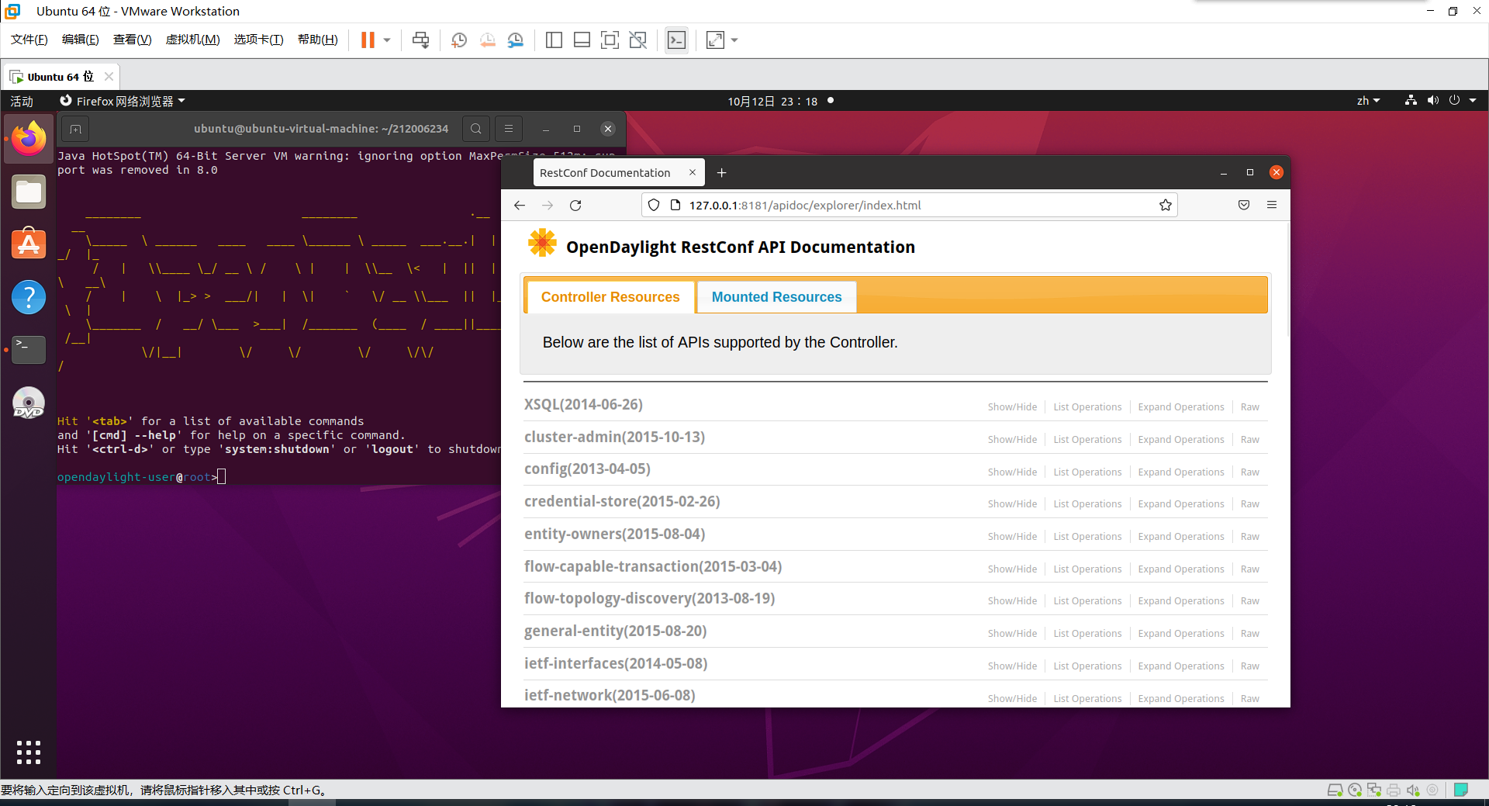This screenshot has width=1489, height=806.
Task: Open the Firefox 网络浏览器 app menu
Action: [x=123, y=101]
